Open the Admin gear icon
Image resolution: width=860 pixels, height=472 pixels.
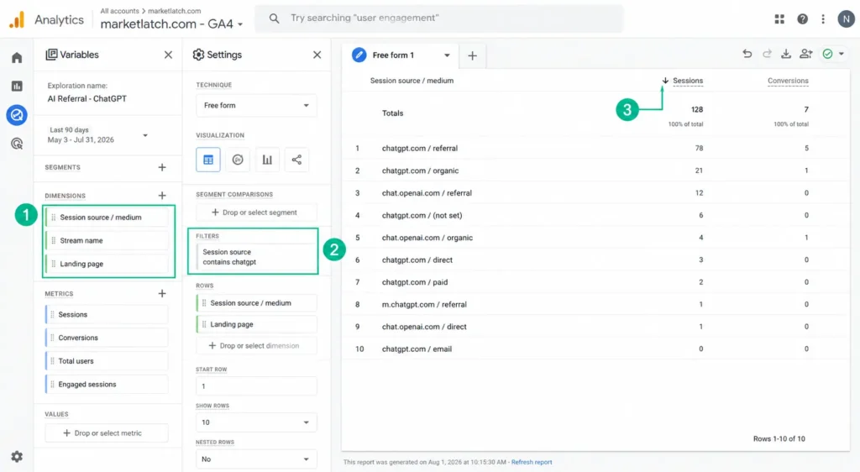click(17, 457)
